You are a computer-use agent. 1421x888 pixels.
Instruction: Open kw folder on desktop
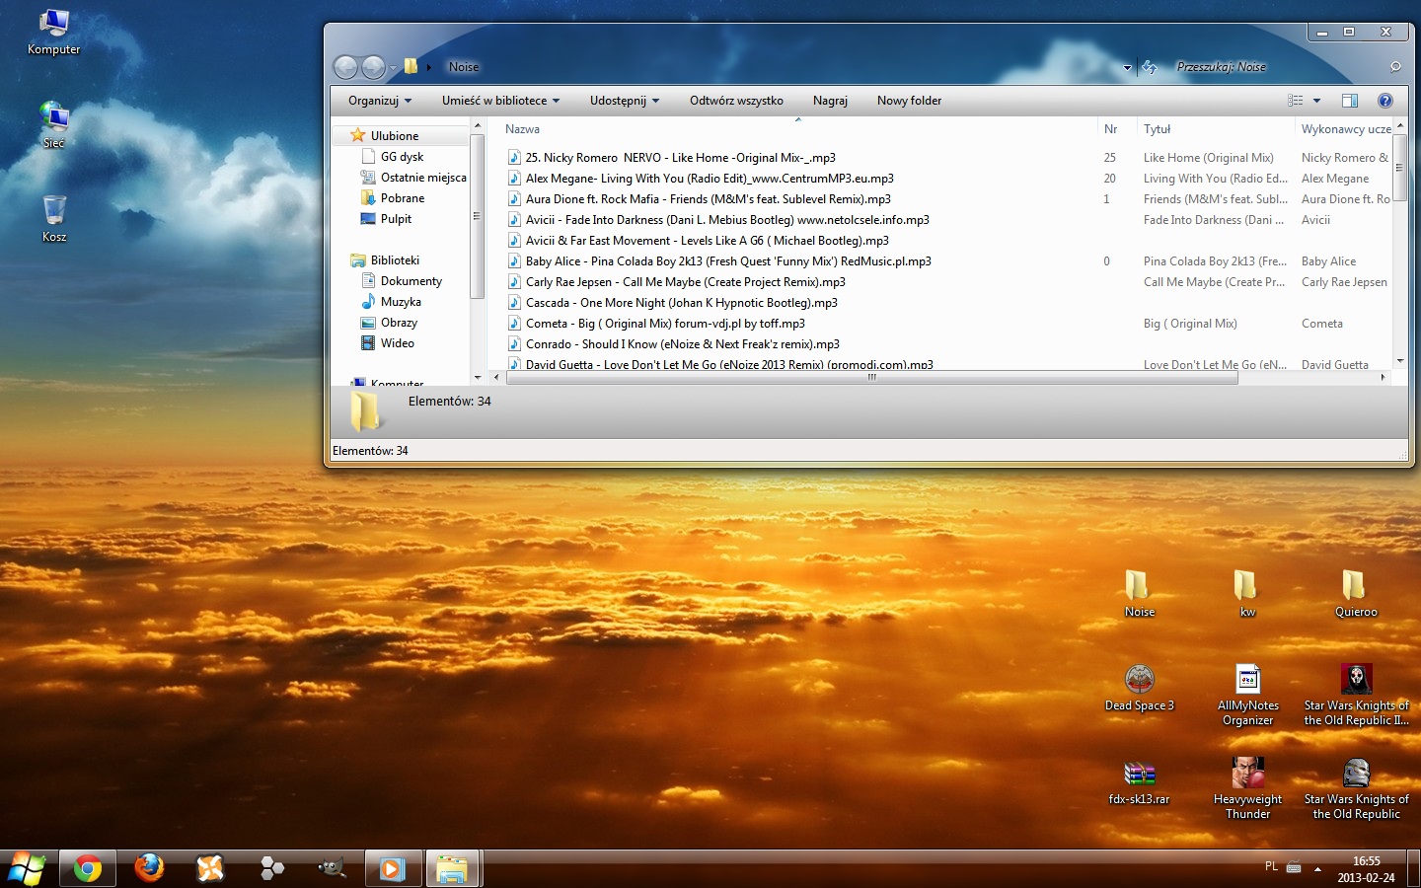pos(1247,593)
